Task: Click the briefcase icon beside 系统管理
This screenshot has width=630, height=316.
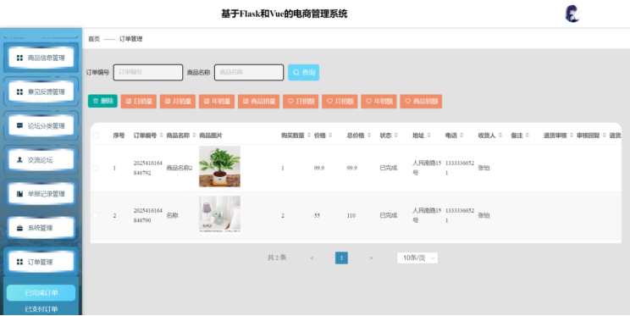Action: (19, 228)
